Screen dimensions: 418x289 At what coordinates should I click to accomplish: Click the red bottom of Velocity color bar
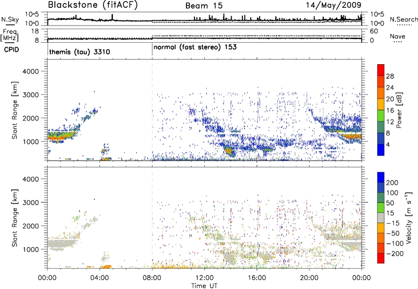pos(381,258)
